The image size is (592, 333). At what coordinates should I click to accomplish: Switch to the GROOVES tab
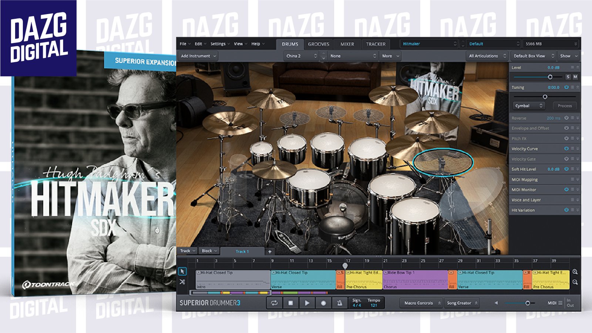pyautogui.click(x=319, y=44)
